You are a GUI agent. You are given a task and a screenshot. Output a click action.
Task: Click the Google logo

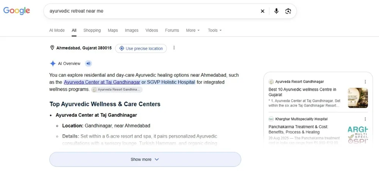pos(16,11)
